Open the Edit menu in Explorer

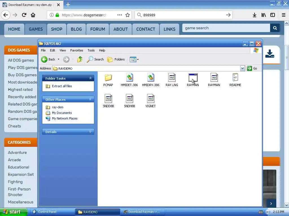52,50
